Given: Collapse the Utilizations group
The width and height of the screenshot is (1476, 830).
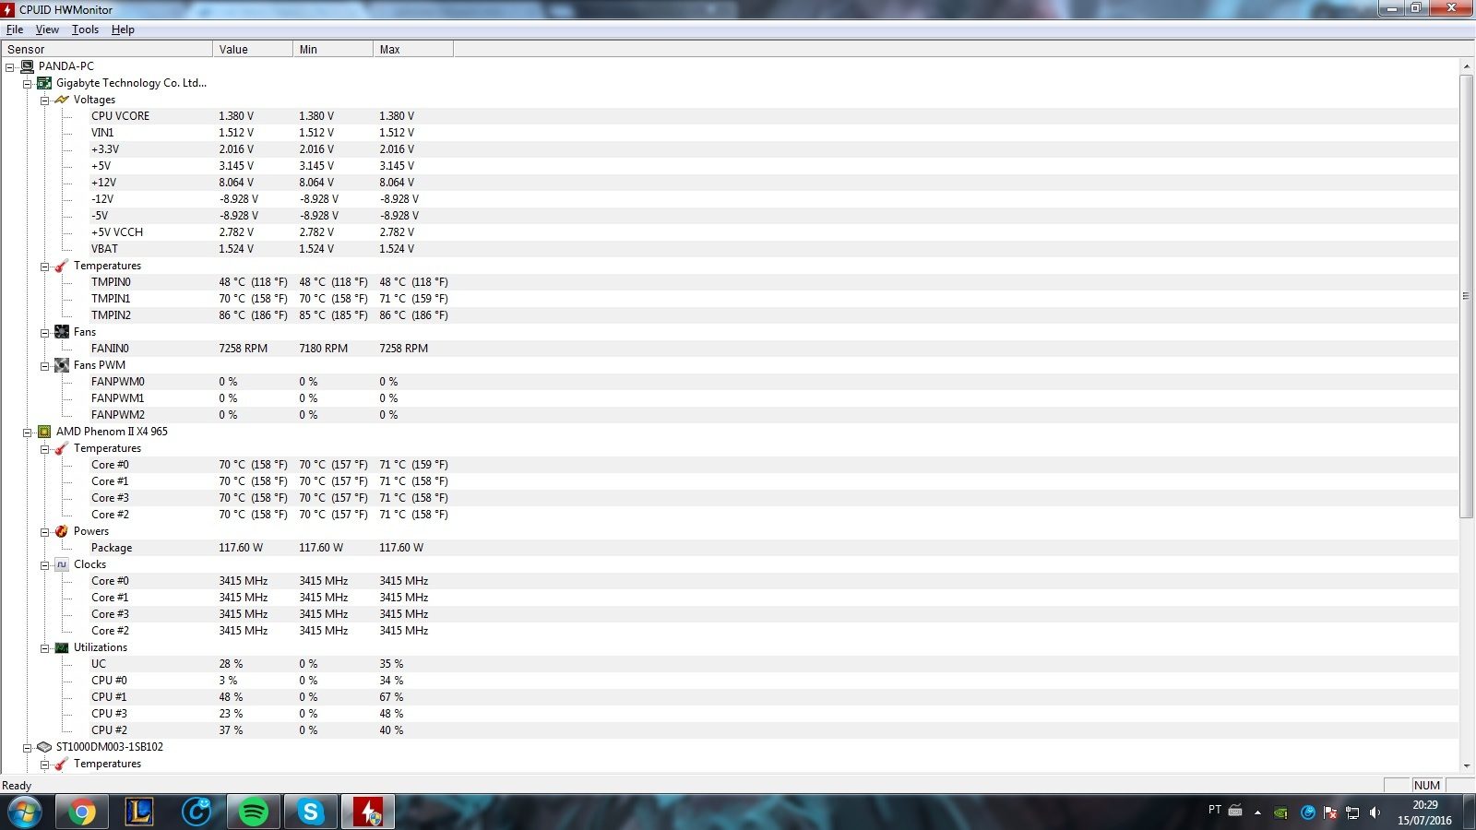Looking at the screenshot, I should tap(44, 648).
